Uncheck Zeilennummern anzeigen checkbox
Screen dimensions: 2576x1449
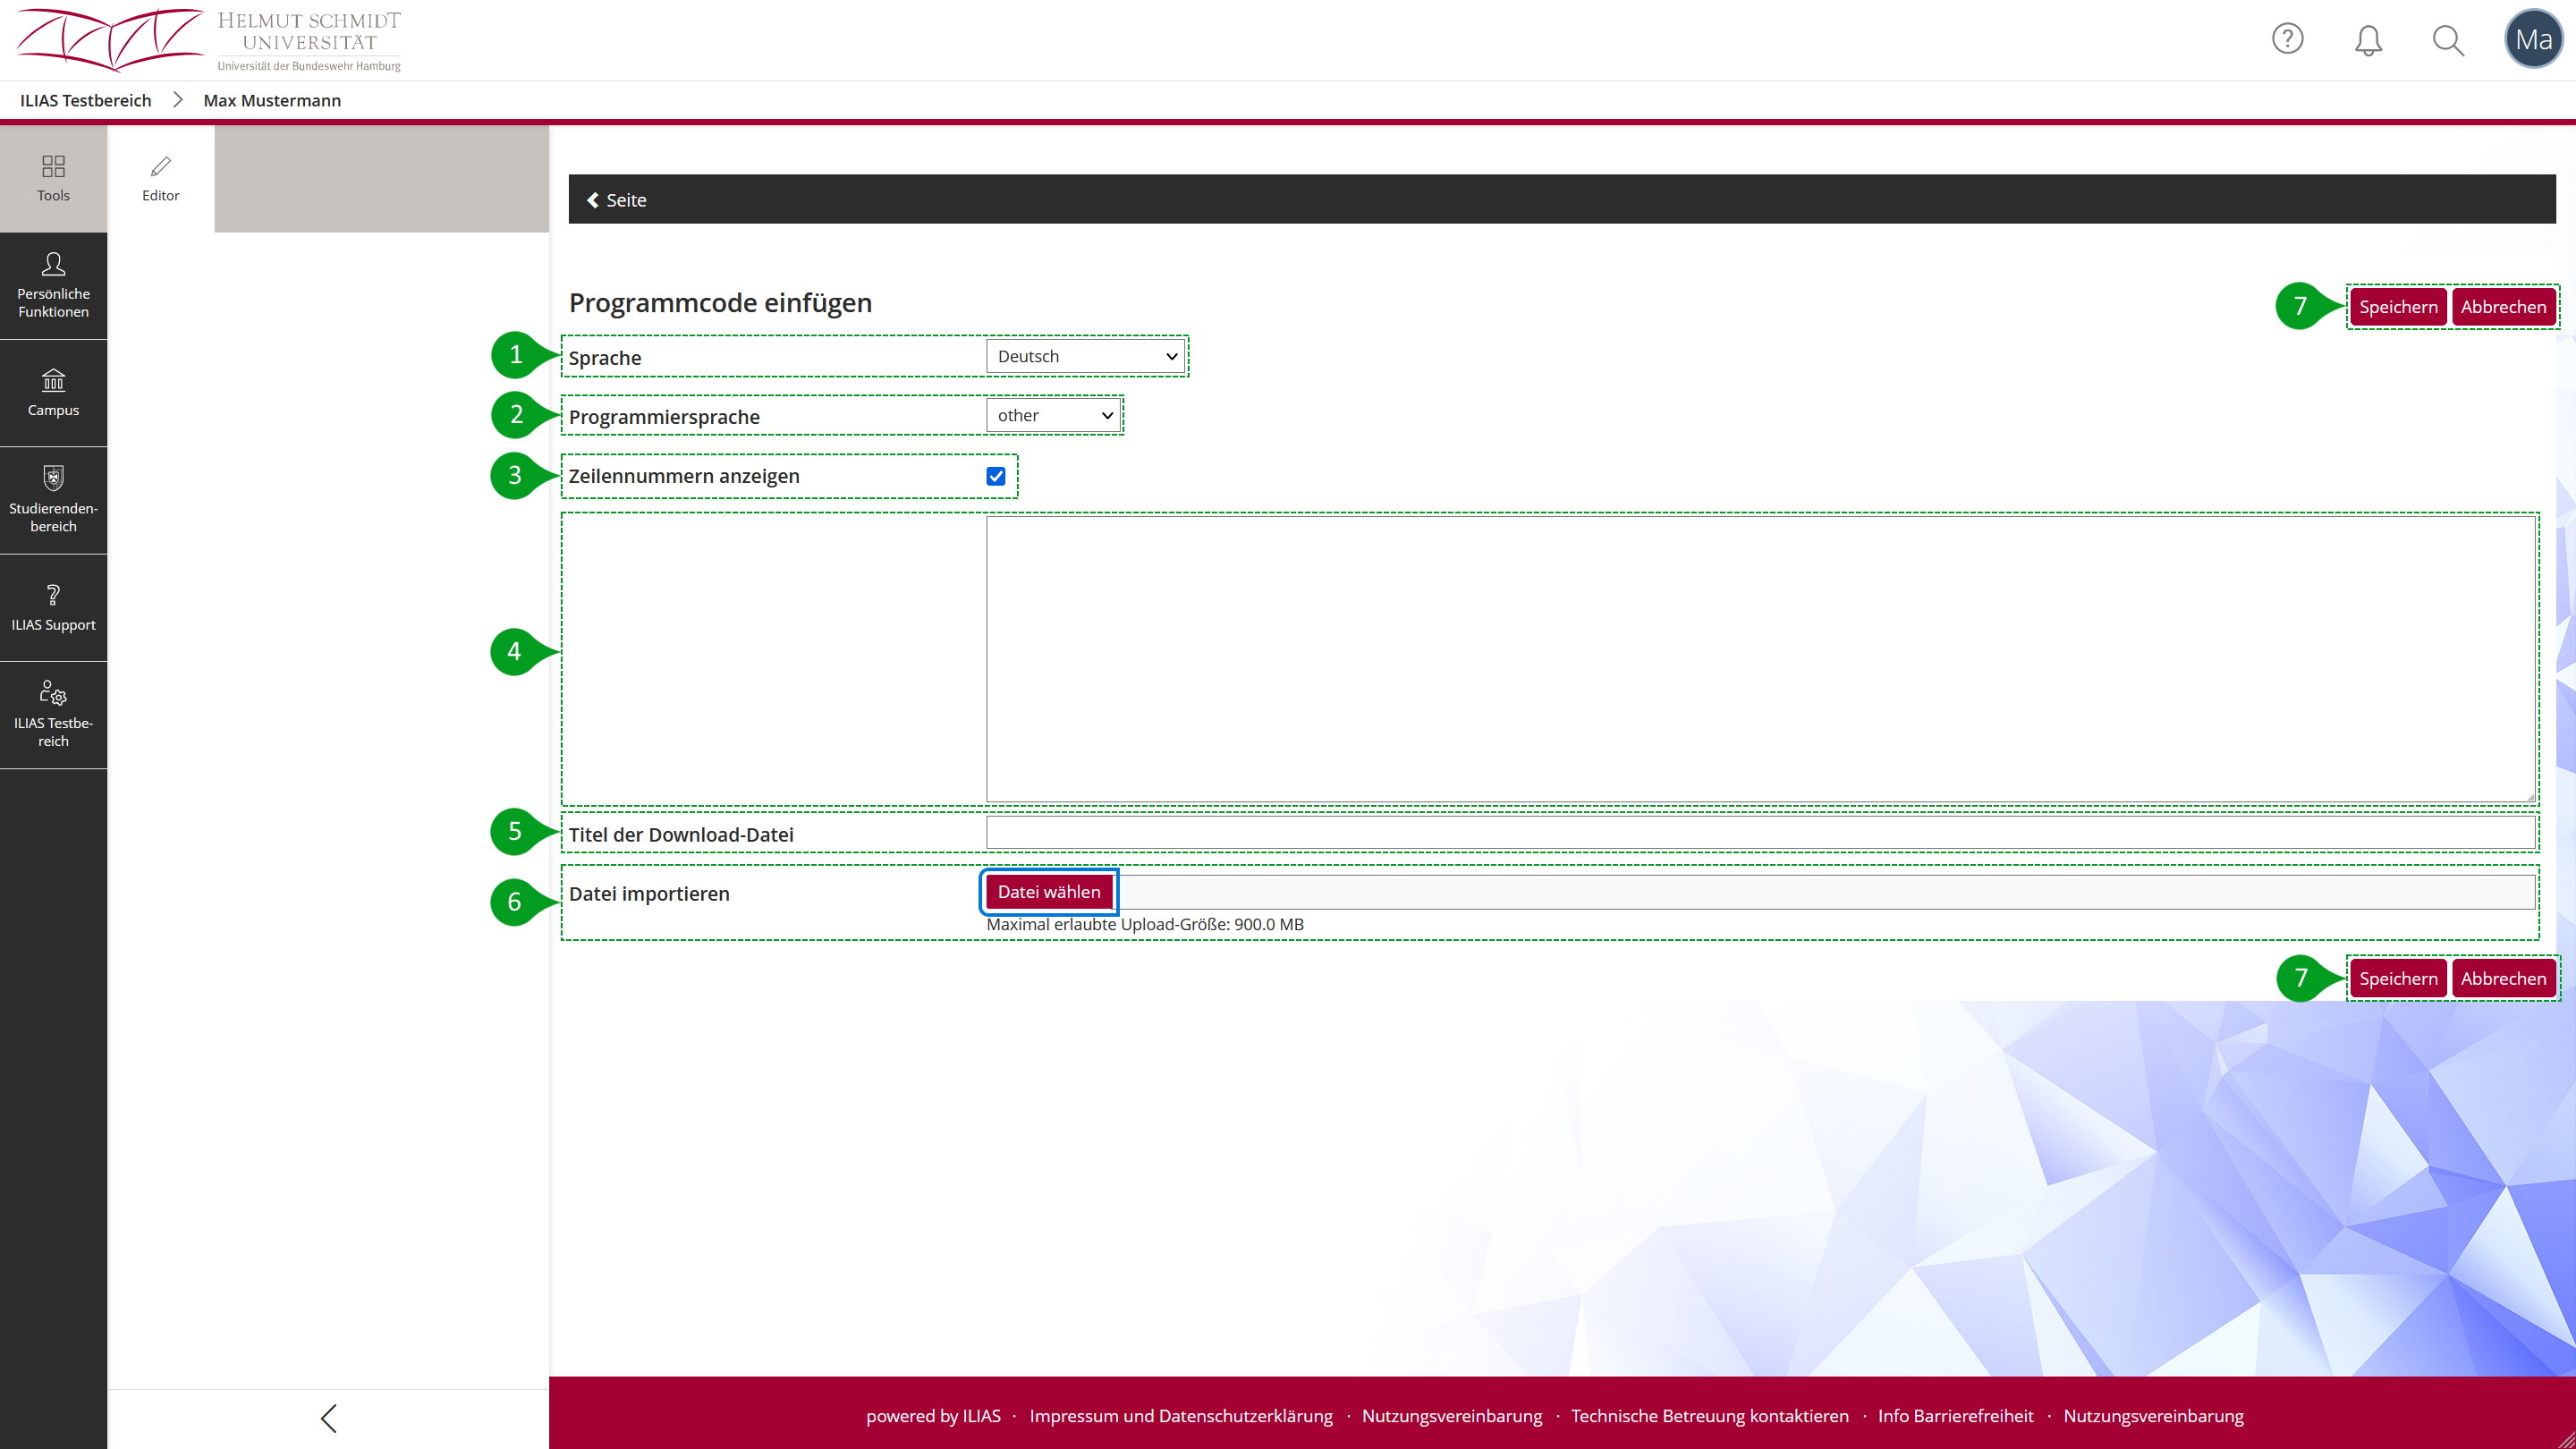pyautogui.click(x=995, y=476)
